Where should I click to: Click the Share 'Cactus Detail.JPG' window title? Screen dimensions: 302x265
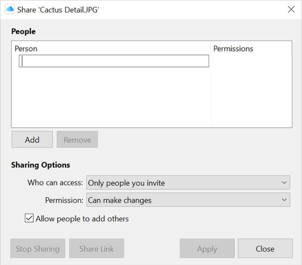click(58, 10)
